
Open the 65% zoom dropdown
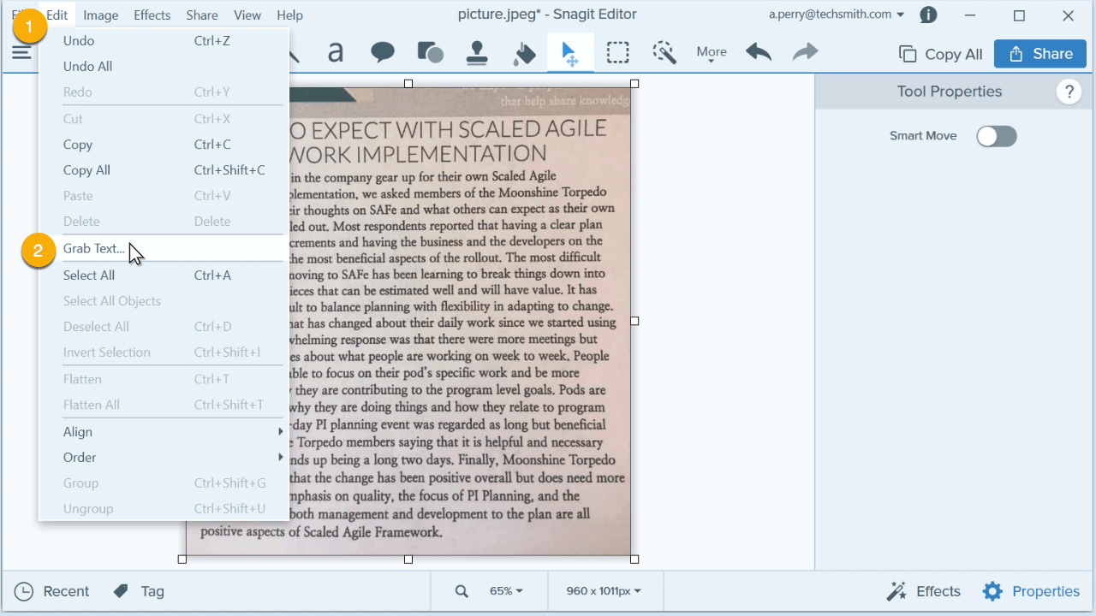pyautogui.click(x=503, y=590)
